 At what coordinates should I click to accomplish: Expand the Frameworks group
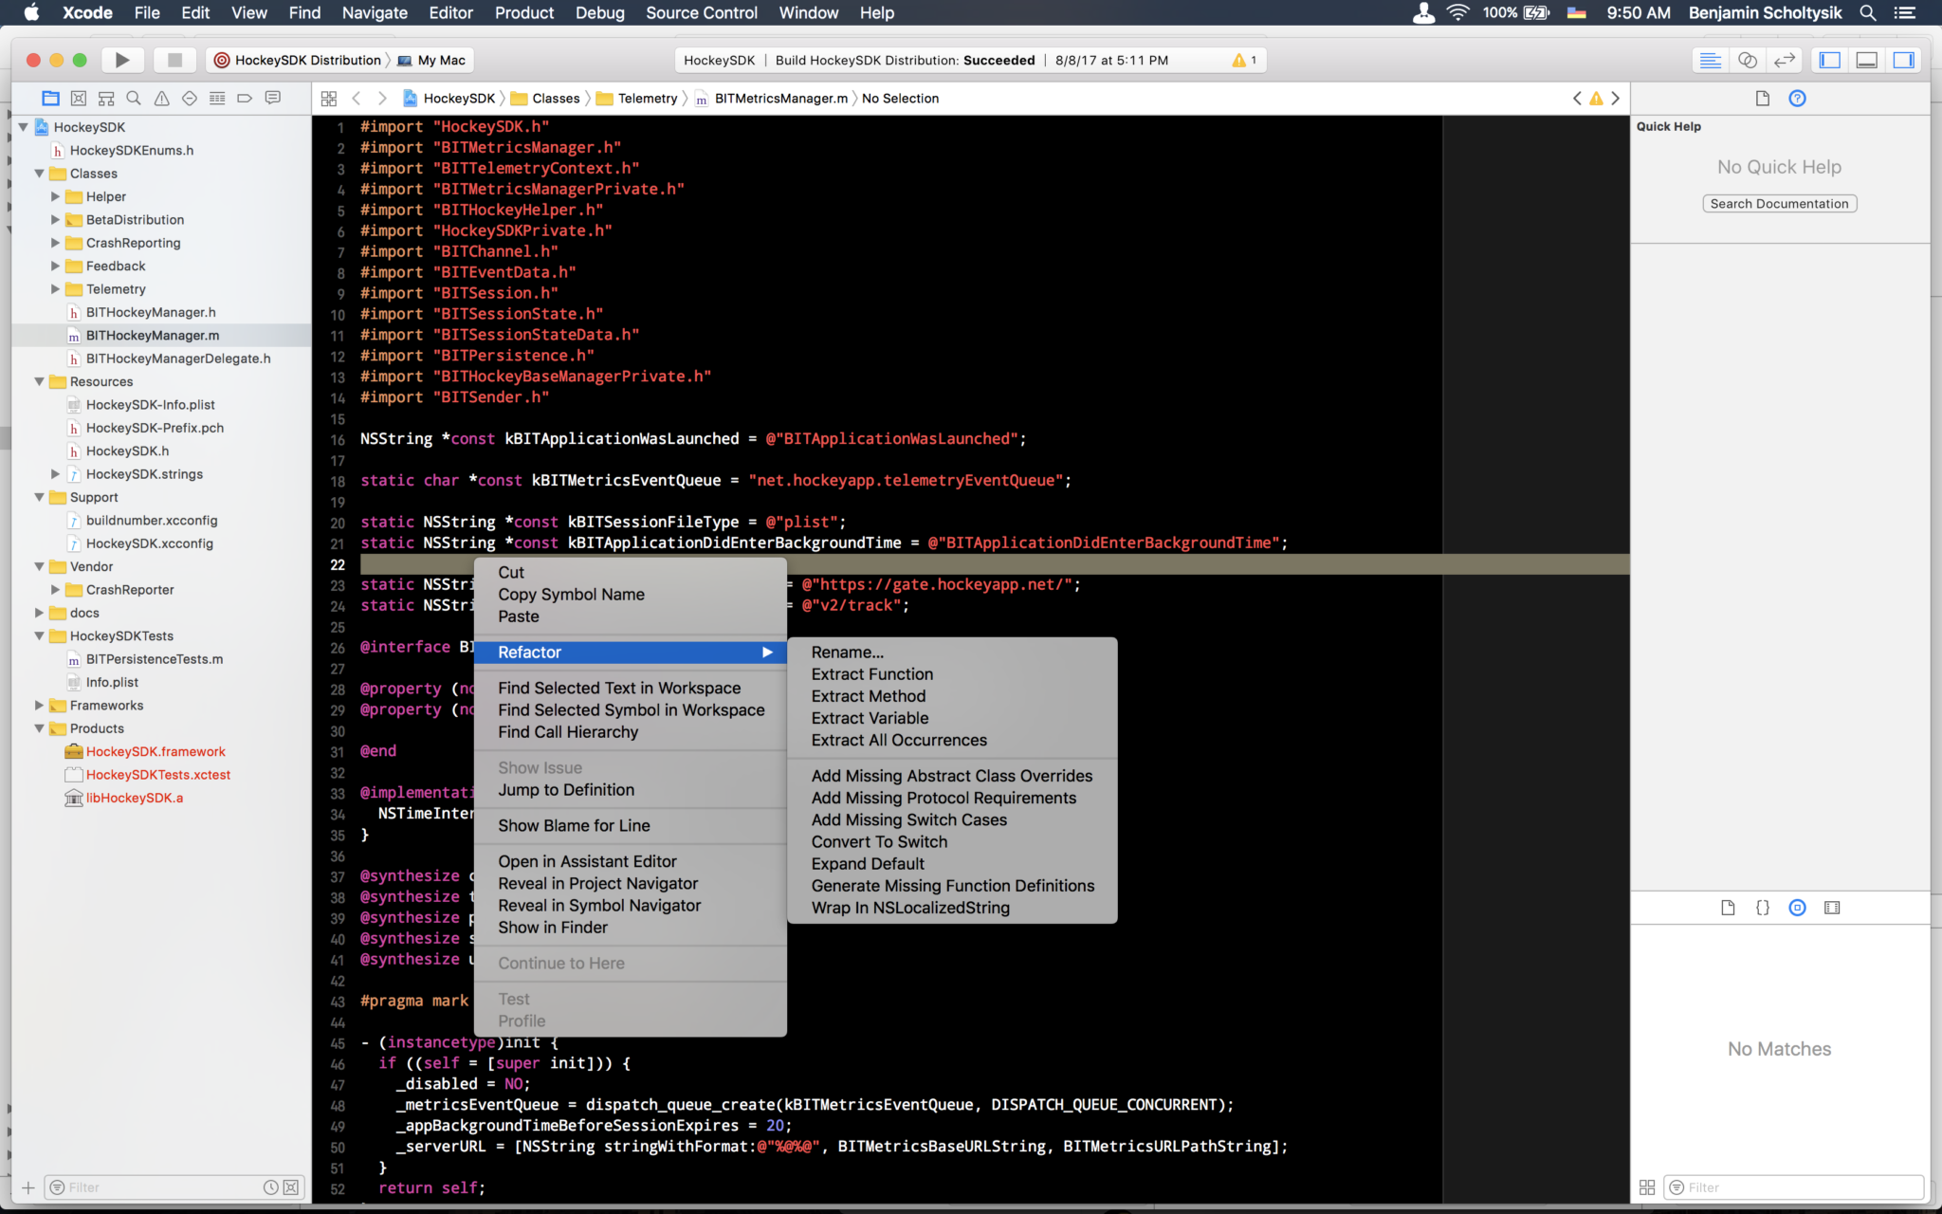[x=39, y=706]
